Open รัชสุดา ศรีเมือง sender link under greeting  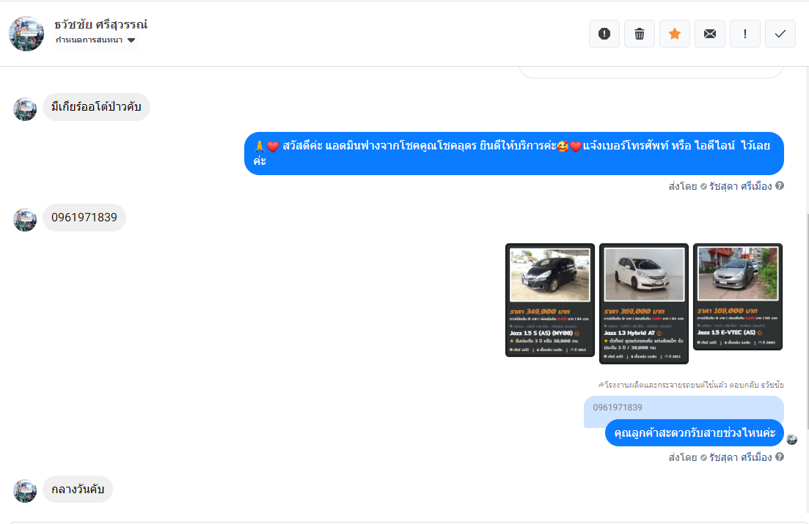(740, 186)
